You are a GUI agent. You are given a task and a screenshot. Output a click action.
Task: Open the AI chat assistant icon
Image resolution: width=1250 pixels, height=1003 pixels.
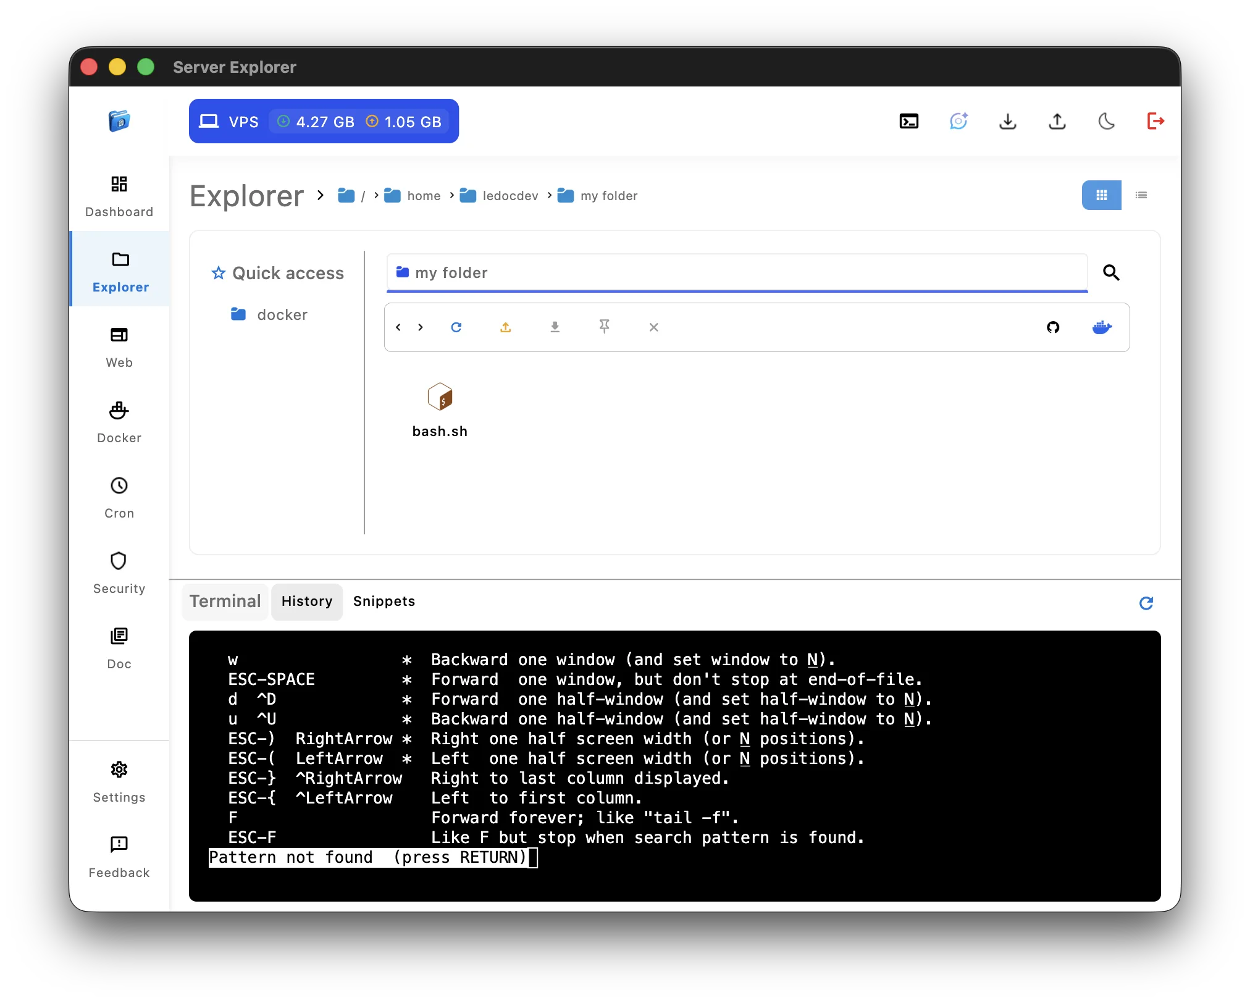click(958, 121)
